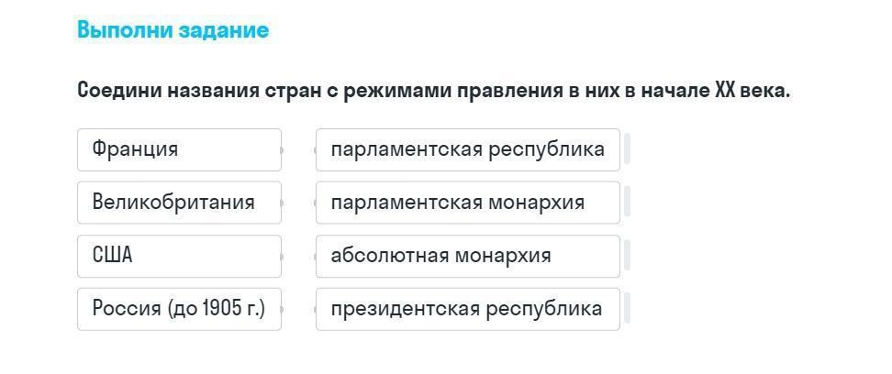Click the Великобритания answer box

click(x=179, y=203)
